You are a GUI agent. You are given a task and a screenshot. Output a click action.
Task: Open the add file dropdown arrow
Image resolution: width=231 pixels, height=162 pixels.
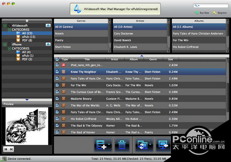coord(109,144)
